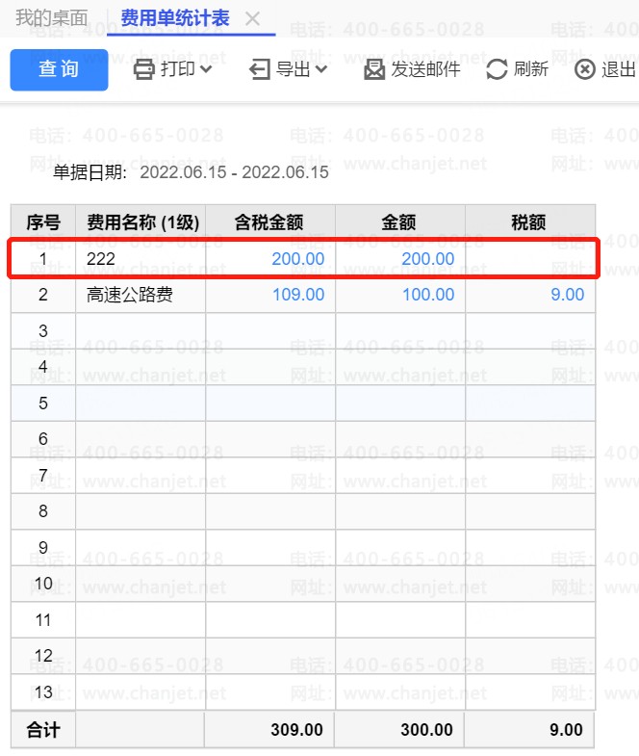Viewport: 639px width, 756px height.
Task: Expand the 导出 dropdown arrow
Action: [321, 69]
